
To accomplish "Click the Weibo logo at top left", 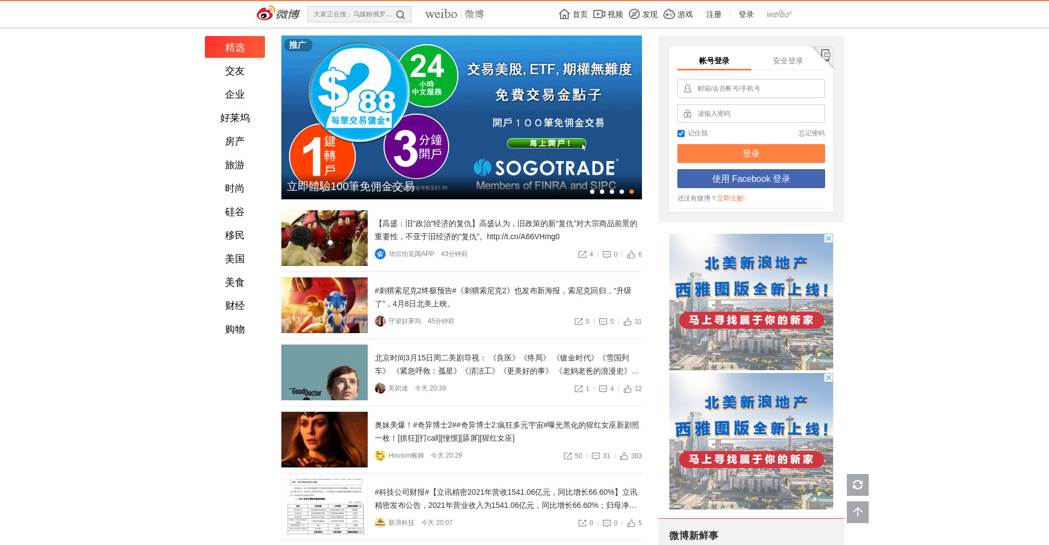I will 278,14.
